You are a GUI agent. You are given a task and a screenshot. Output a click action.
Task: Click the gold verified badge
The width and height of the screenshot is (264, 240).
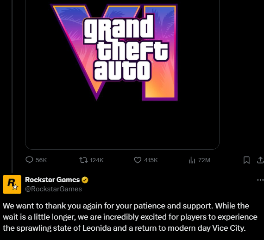85,180
